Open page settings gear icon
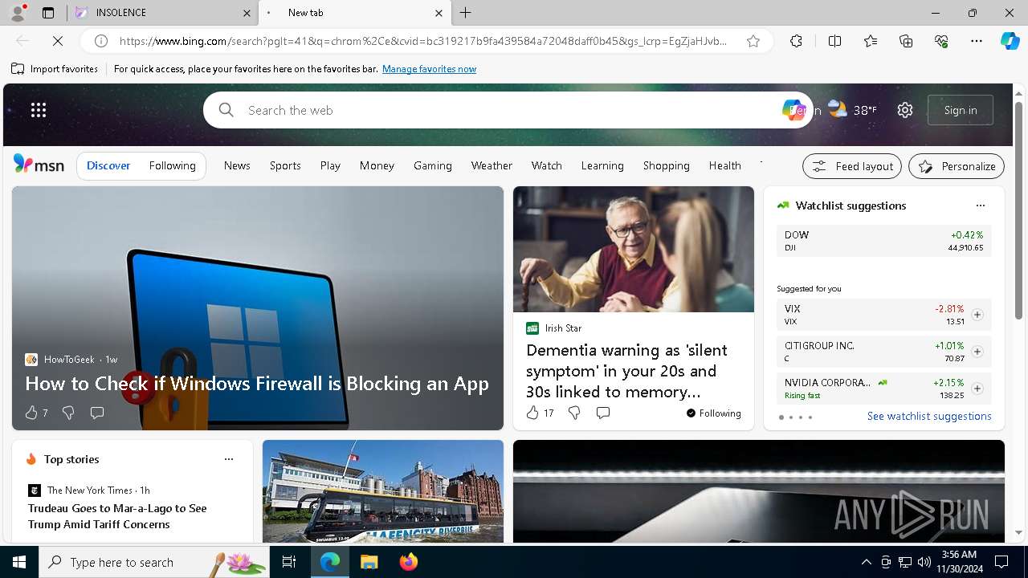Screen dimensions: 1028x578 tap(905, 110)
